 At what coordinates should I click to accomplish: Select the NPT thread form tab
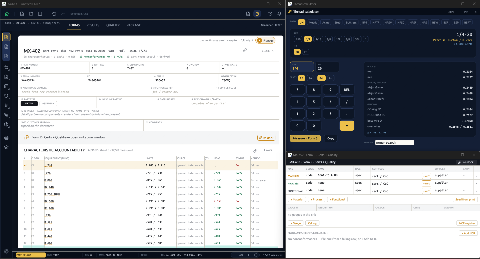pyautogui.click(x=365, y=23)
